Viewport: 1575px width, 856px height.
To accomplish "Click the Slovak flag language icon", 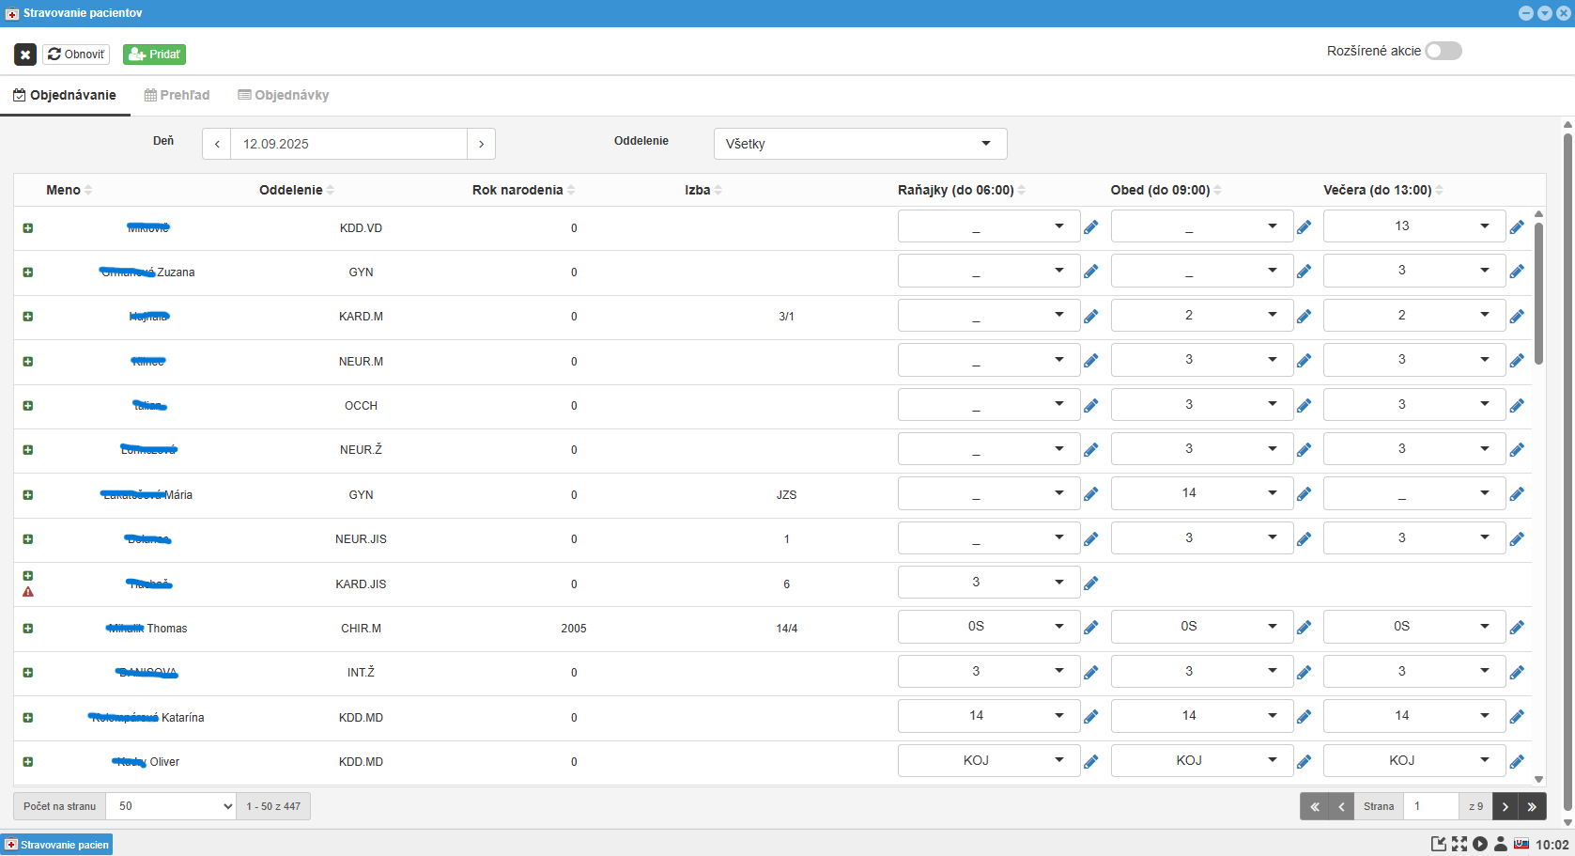I will 1521,844.
